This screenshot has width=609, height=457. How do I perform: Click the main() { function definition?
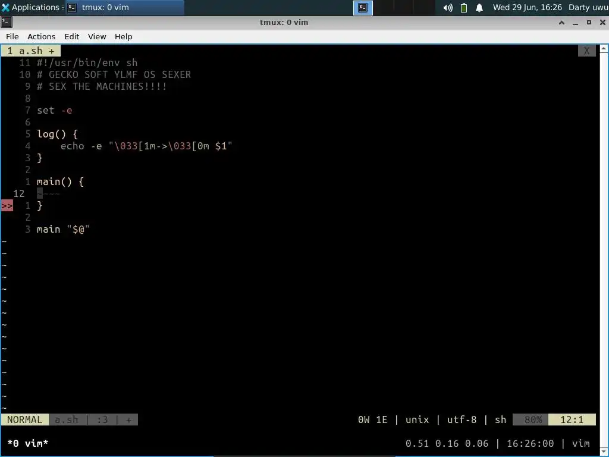tap(60, 182)
